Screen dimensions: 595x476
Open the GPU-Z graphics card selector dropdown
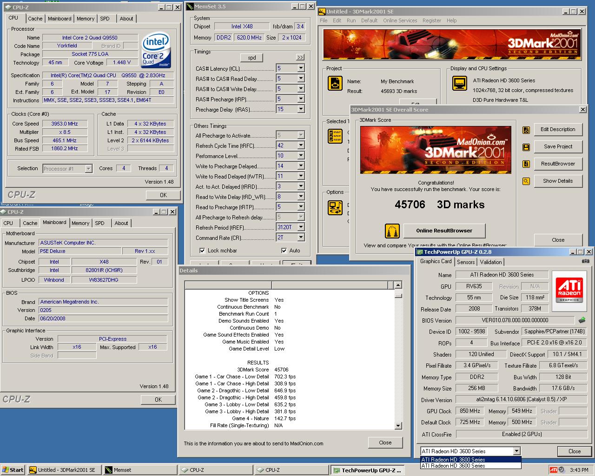[516, 451]
